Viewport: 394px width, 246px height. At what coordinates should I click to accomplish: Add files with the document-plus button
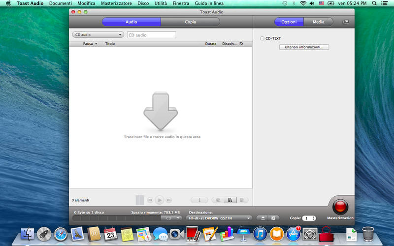click(230, 200)
